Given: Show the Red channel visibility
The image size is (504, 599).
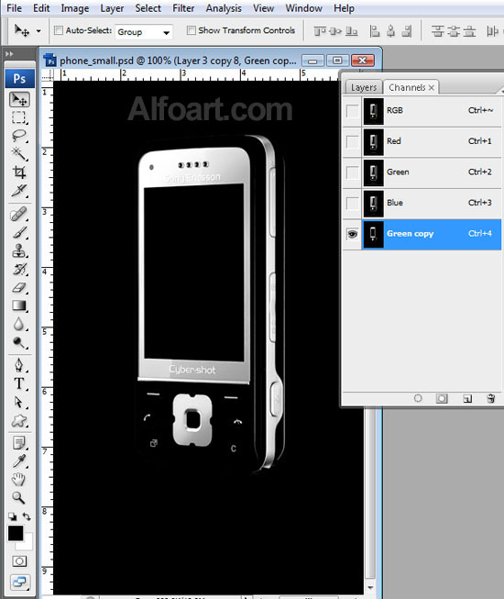Looking at the screenshot, I should [352, 142].
